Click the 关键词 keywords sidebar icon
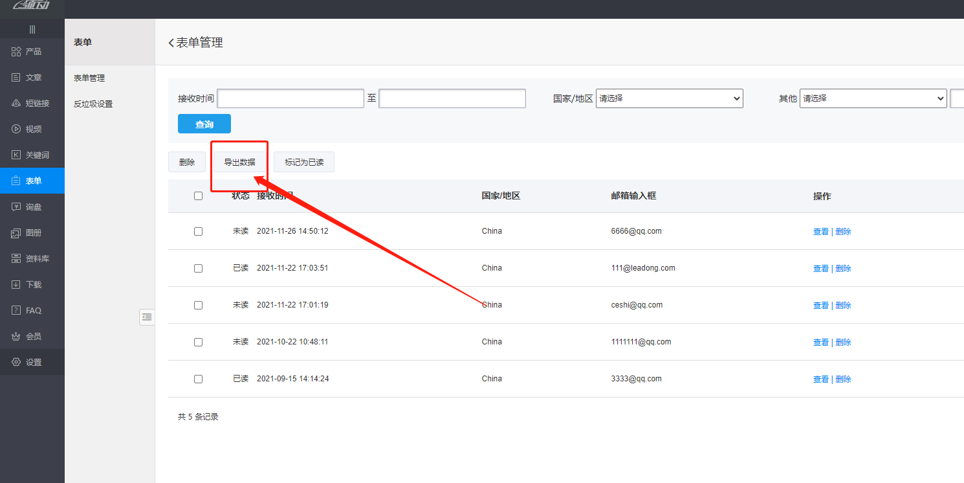 tap(17, 155)
